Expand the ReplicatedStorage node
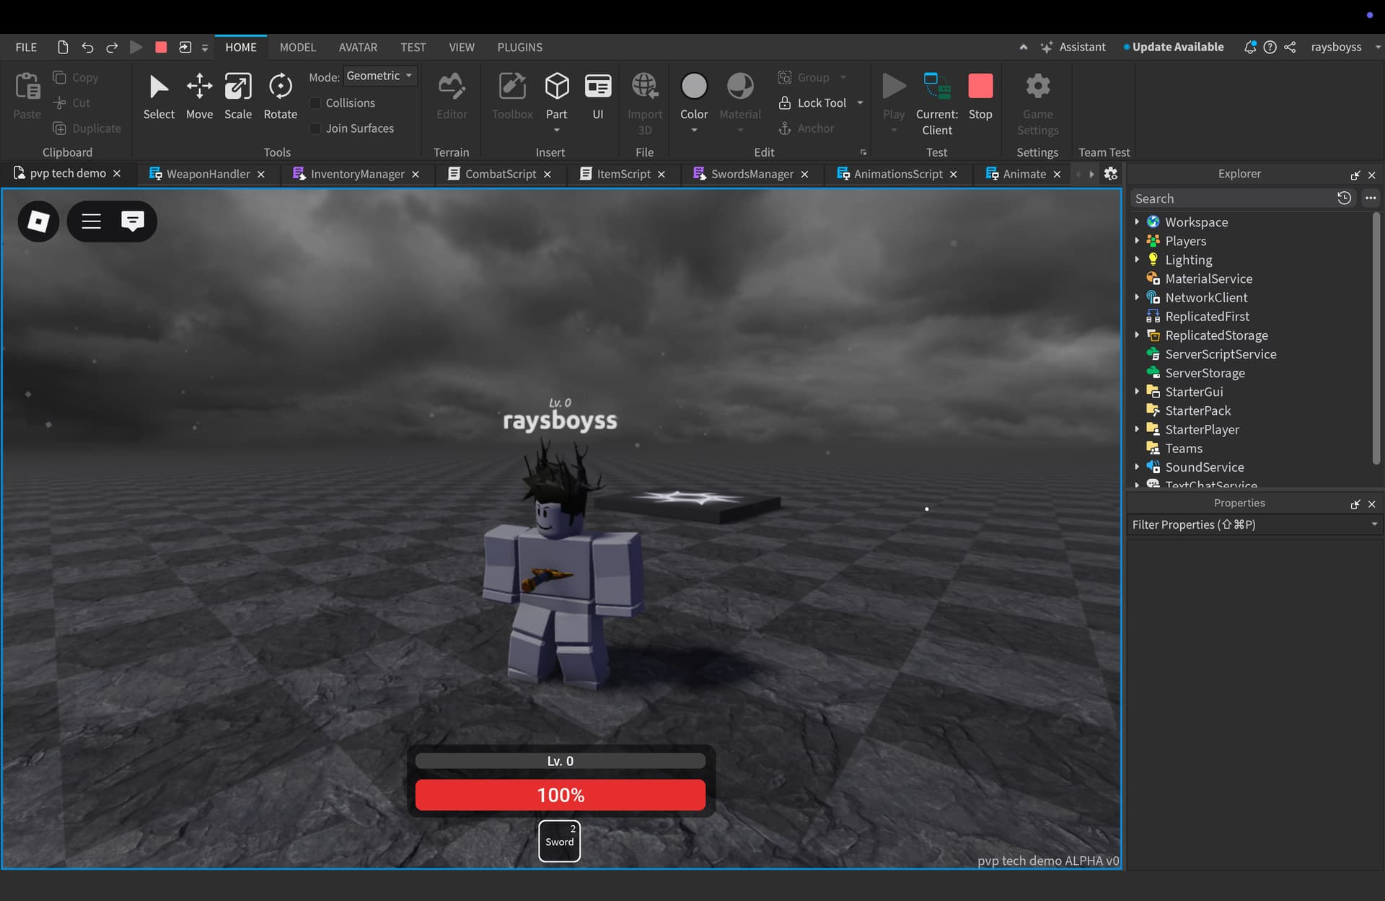The width and height of the screenshot is (1385, 901). point(1137,335)
